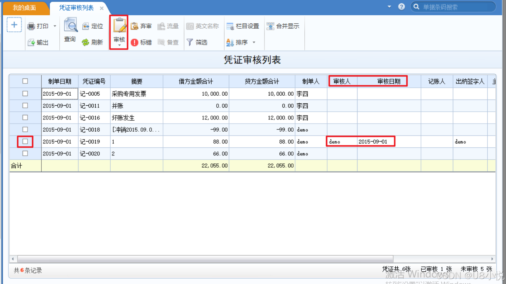
Task: Select the 采购专用发票 summary cell
Action: click(137, 94)
